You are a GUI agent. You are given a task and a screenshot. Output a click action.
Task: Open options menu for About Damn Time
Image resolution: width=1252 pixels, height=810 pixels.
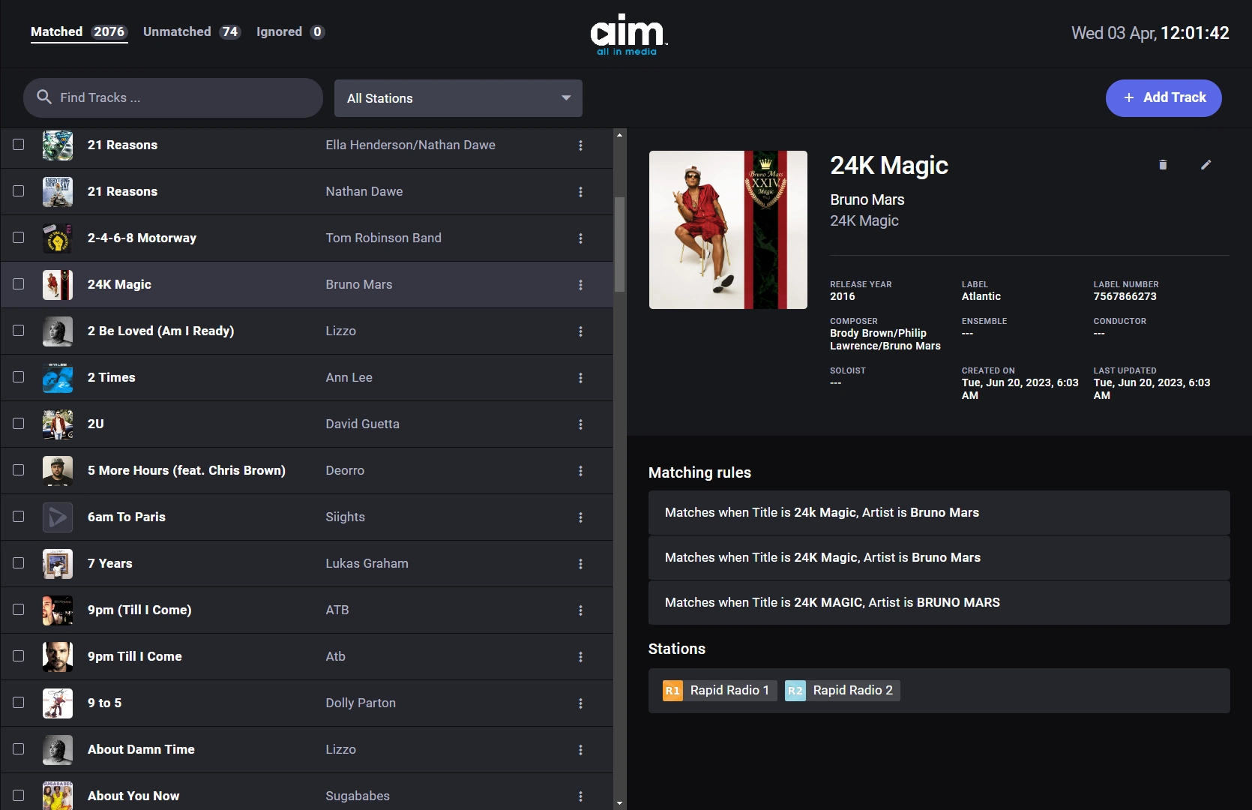pyautogui.click(x=580, y=750)
